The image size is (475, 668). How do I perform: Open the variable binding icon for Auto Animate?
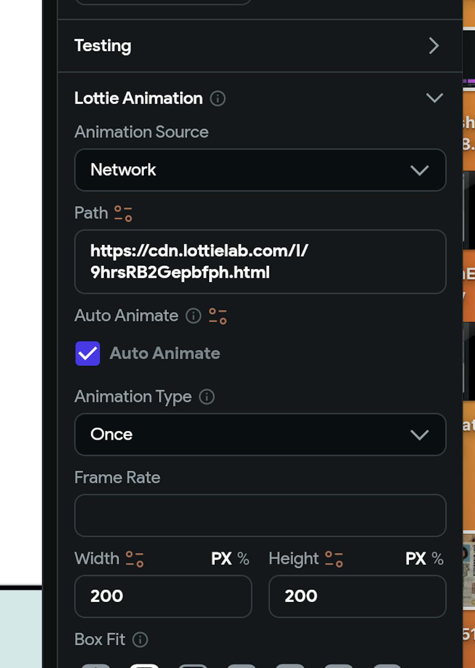pyautogui.click(x=218, y=316)
